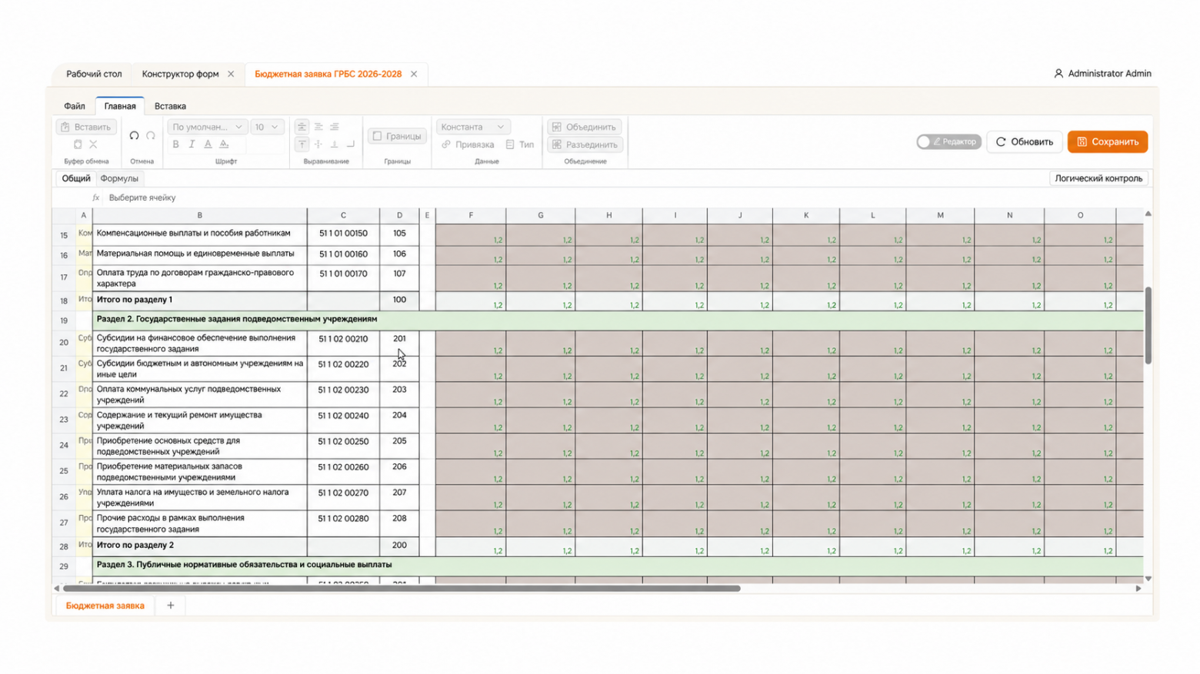Image resolution: width=1200 pixels, height=674 pixels.
Task: Pick the font color A icon
Action: 208,144
